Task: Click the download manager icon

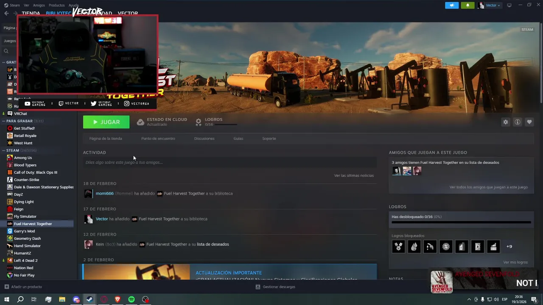Action: pos(258,287)
